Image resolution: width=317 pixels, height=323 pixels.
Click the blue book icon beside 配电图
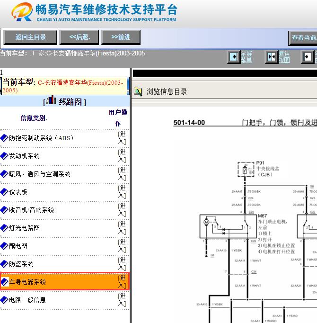(x=4, y=246)
